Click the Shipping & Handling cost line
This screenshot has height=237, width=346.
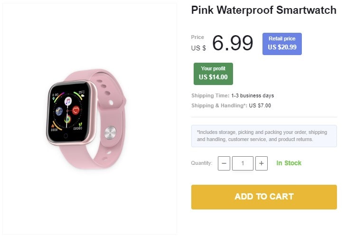(231, 105)
